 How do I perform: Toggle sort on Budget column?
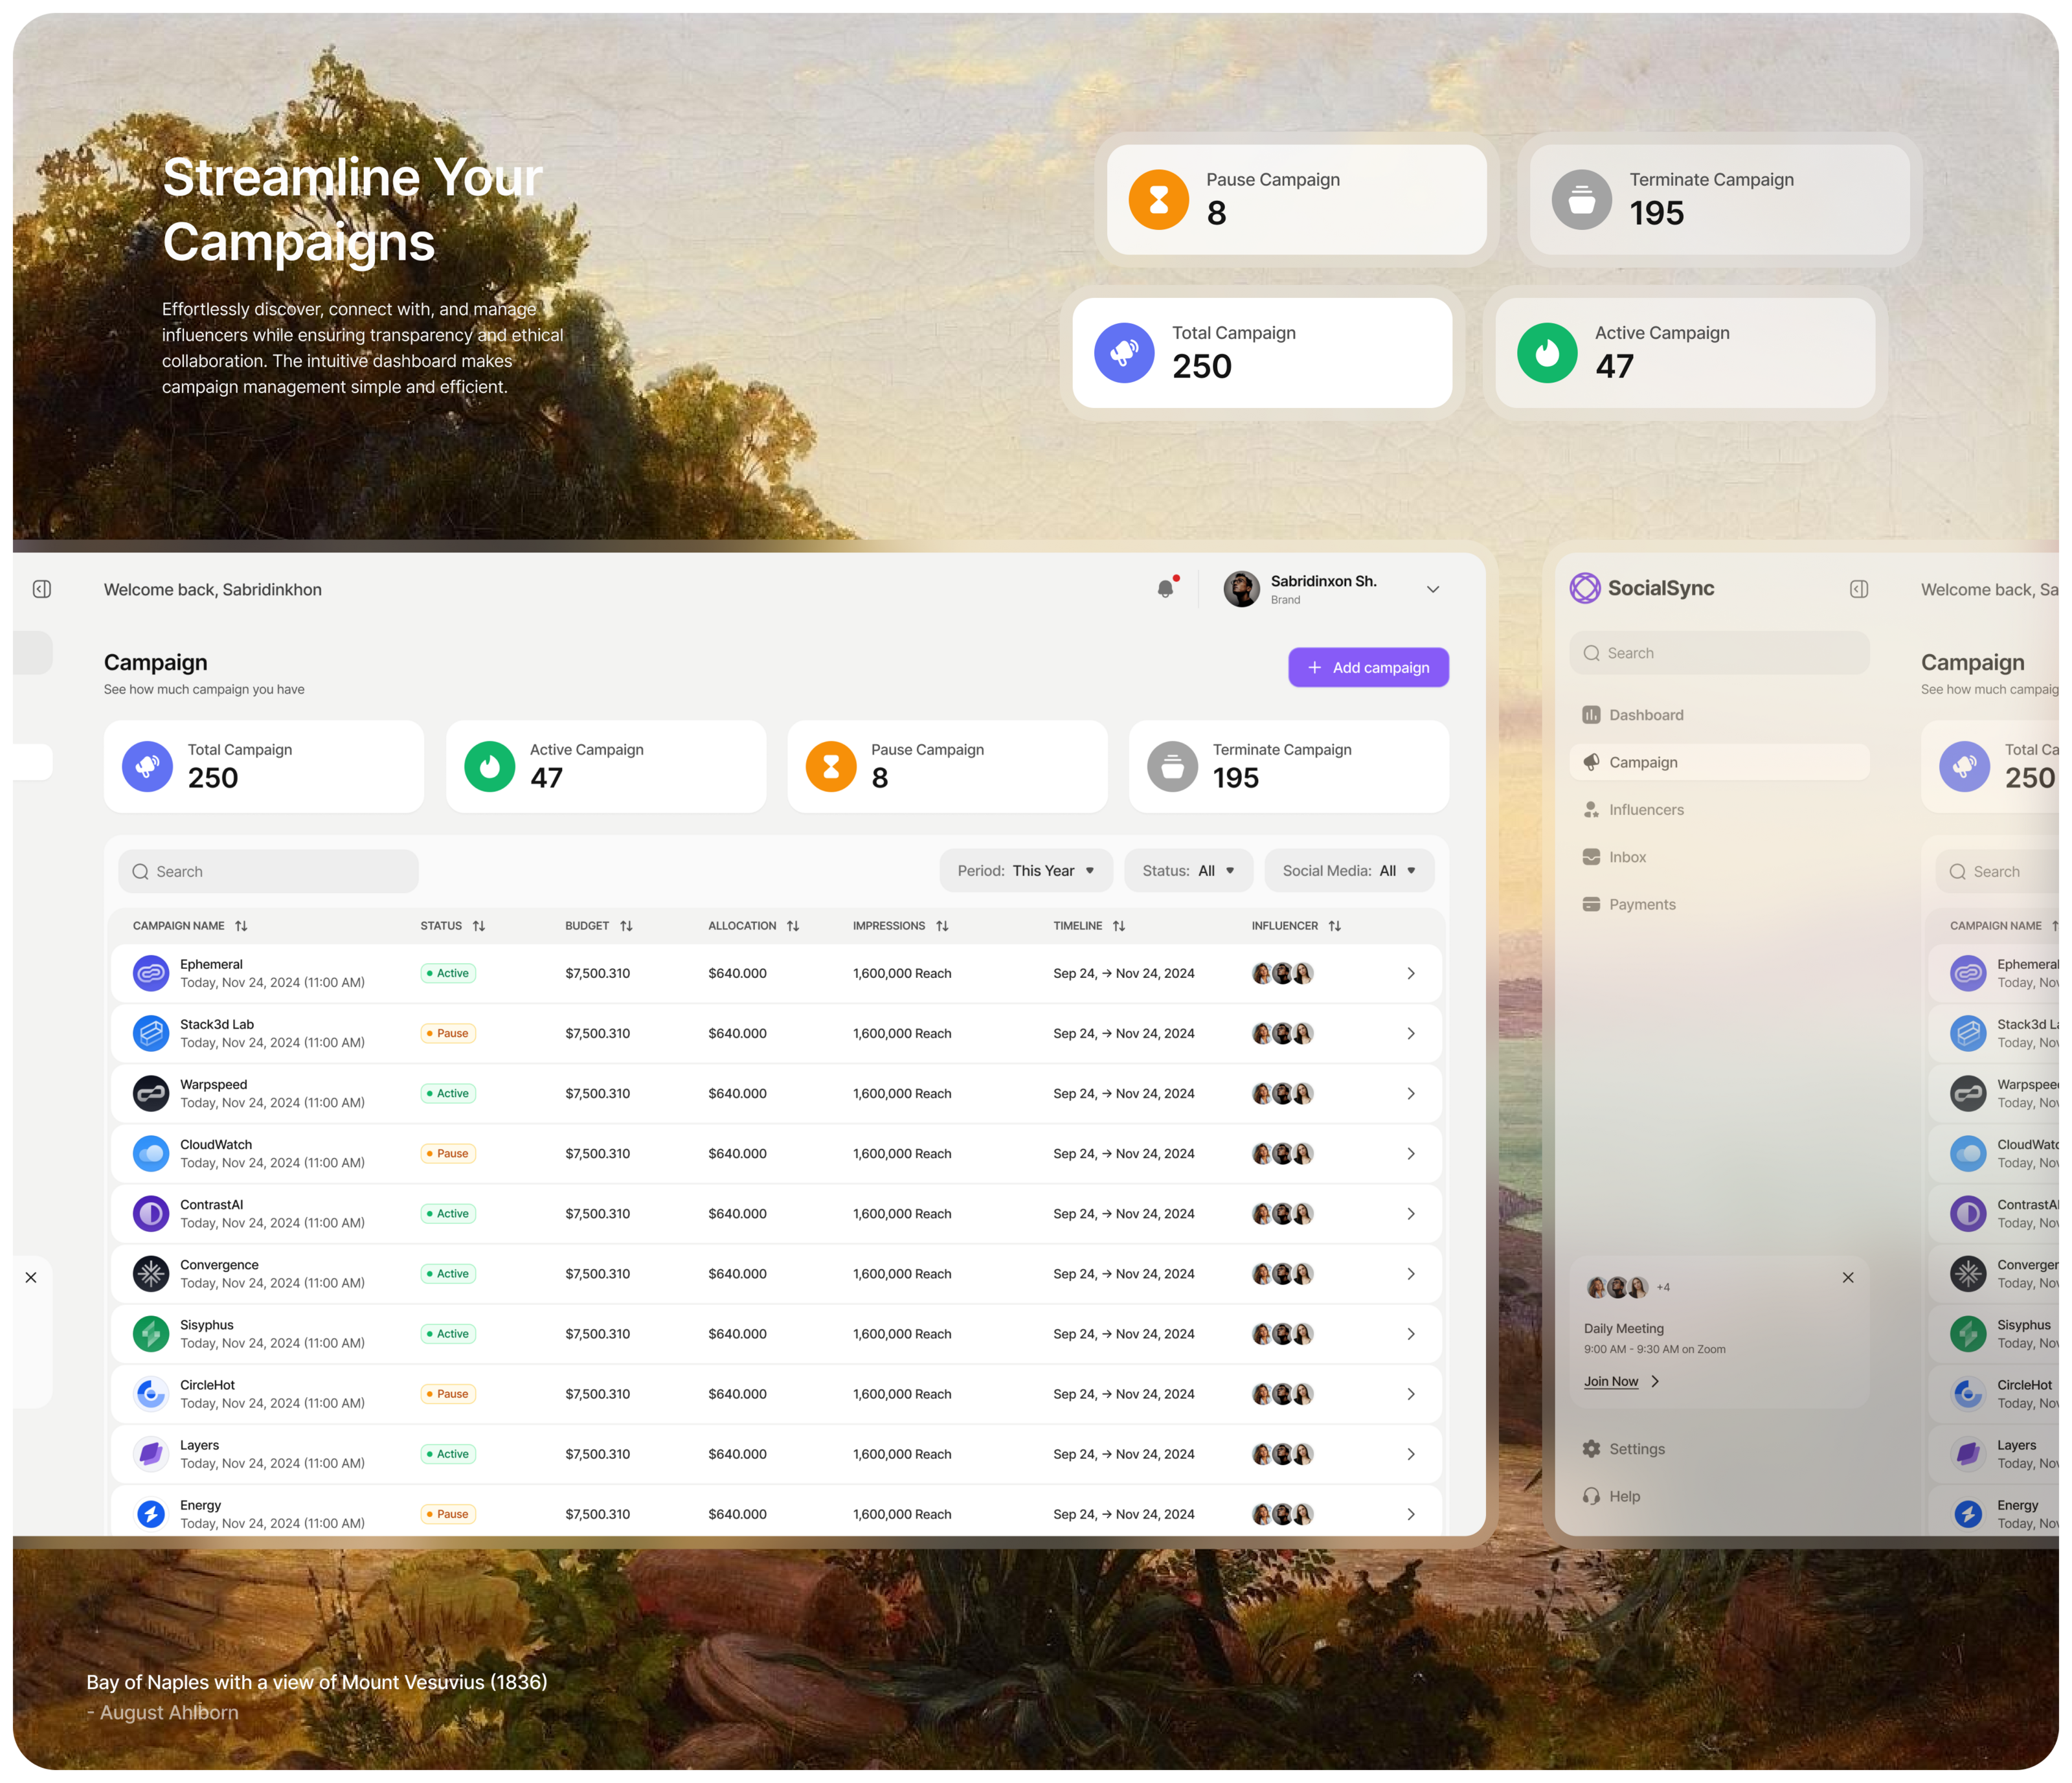[626, 926]
